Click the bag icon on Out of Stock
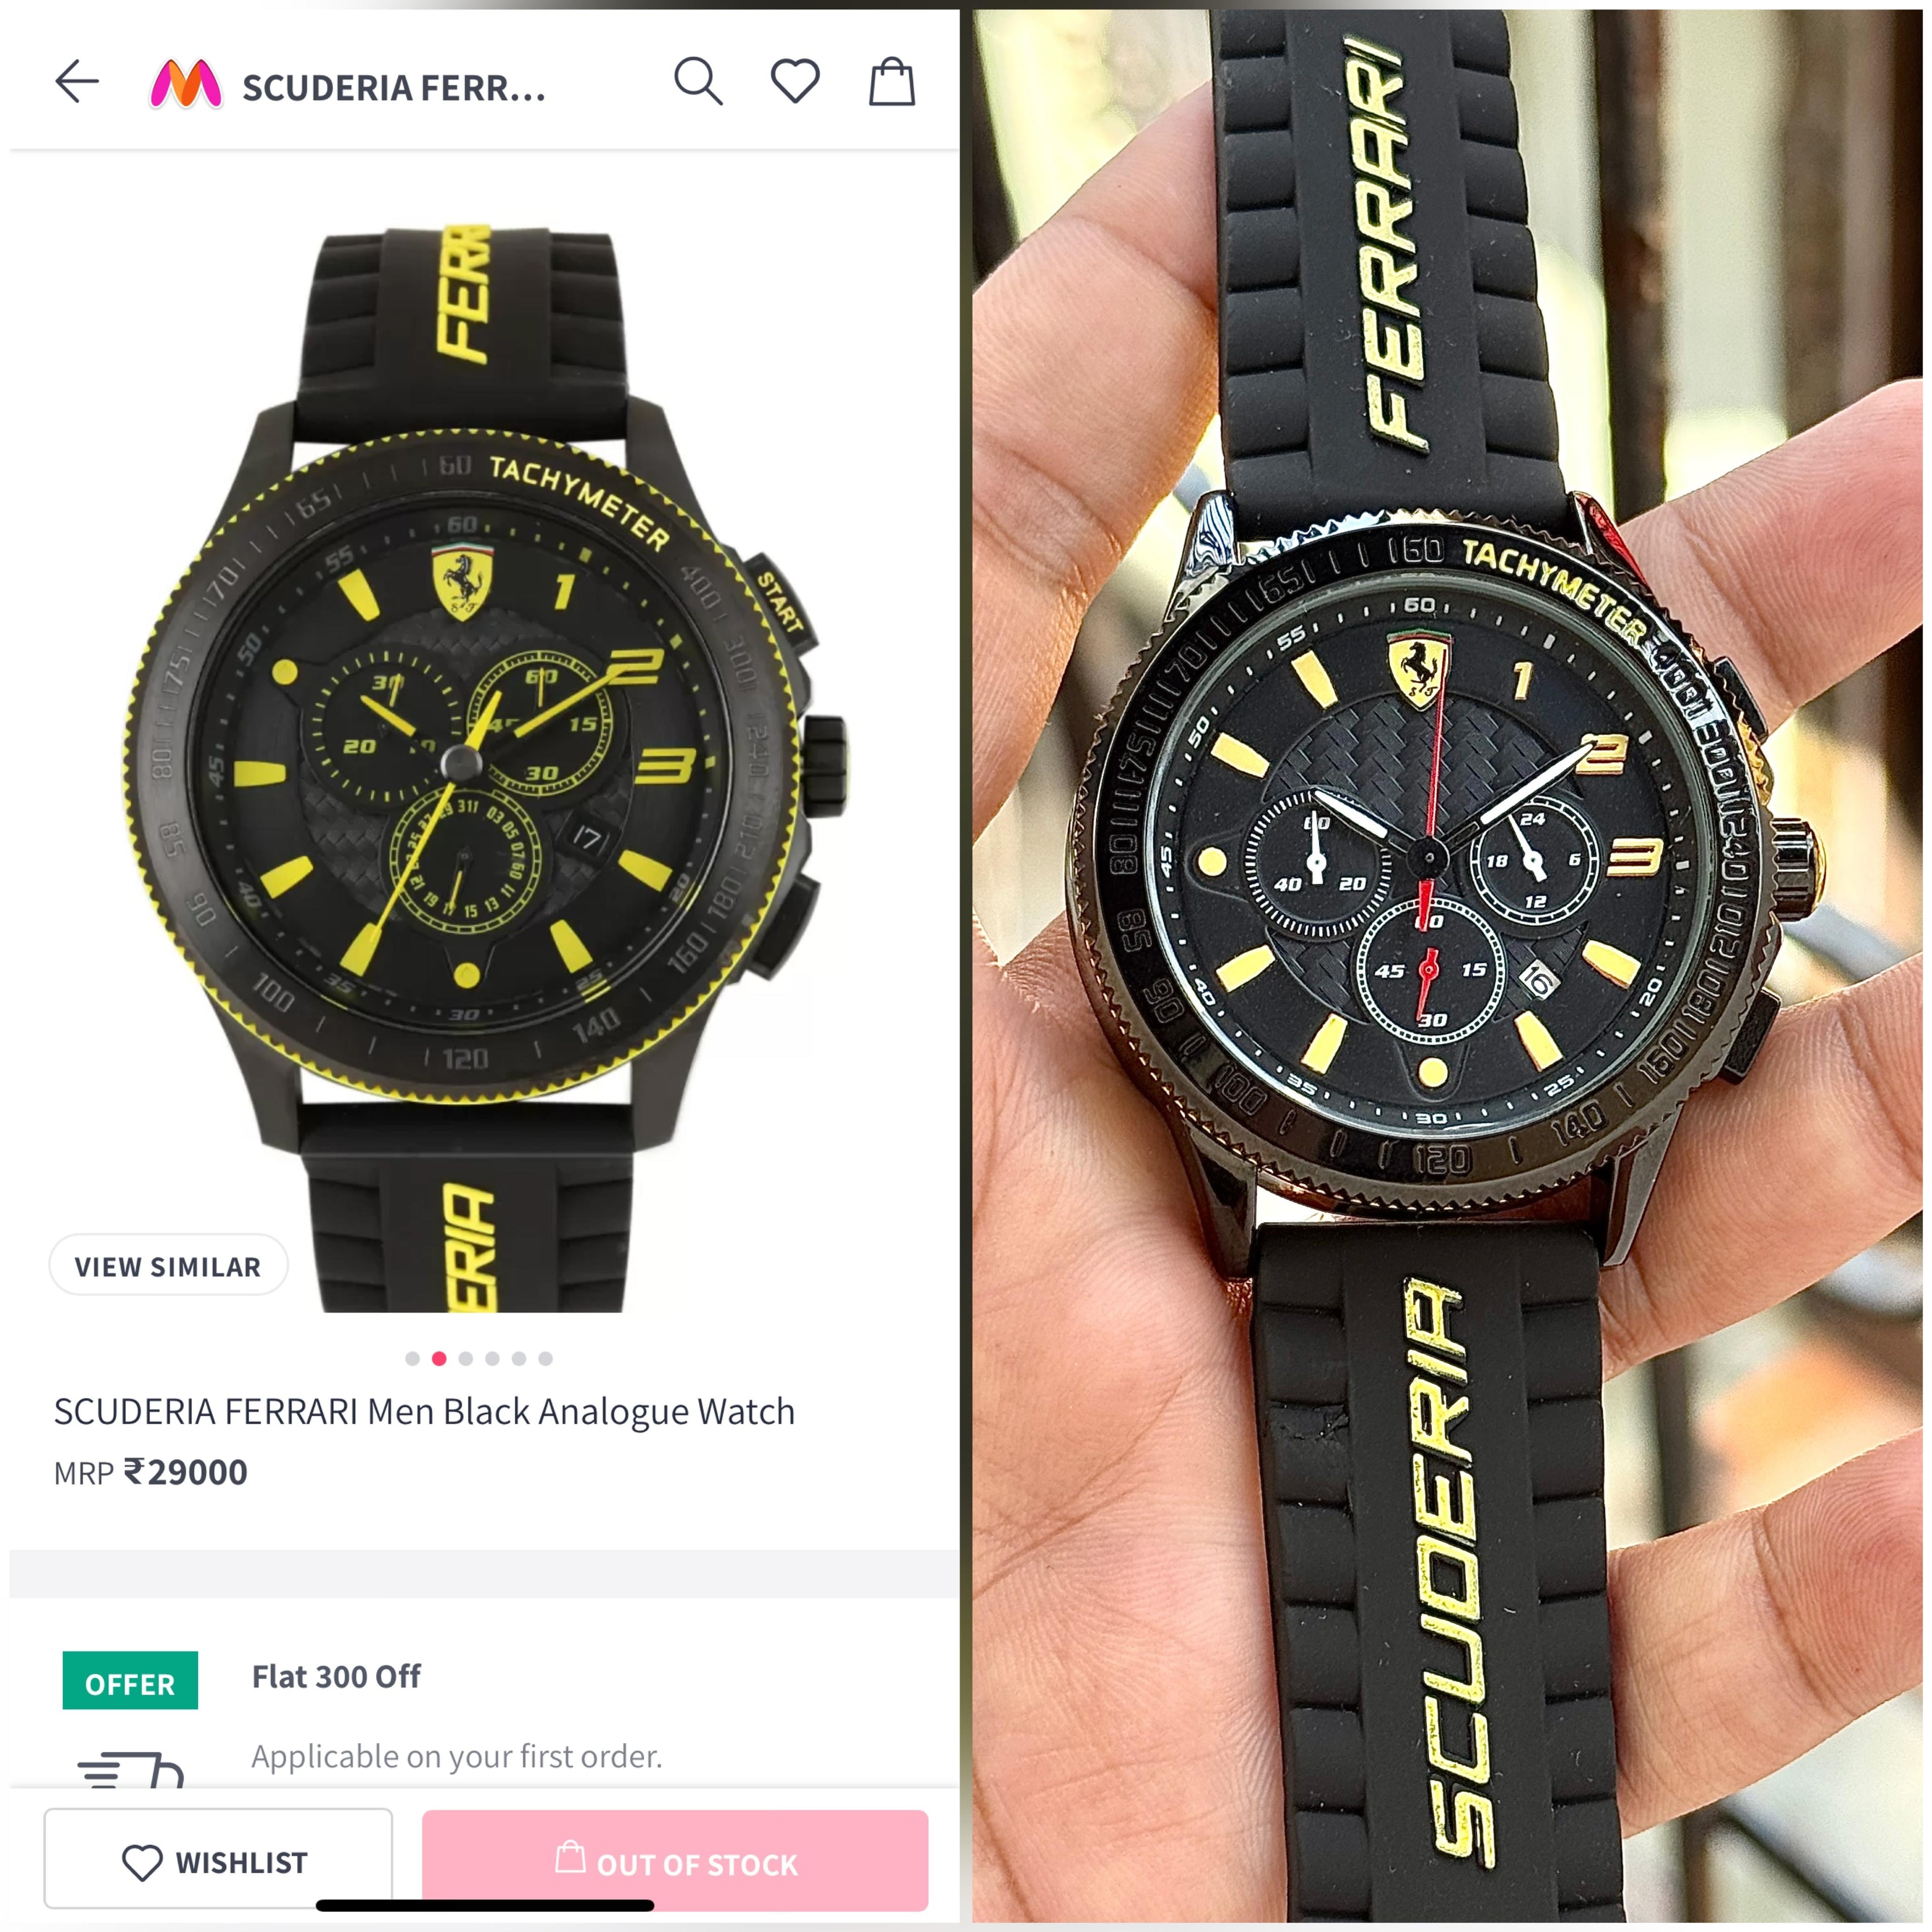Image resolution: width=1932 pixels, height=1932 pixels. [x=570, y=1856]
